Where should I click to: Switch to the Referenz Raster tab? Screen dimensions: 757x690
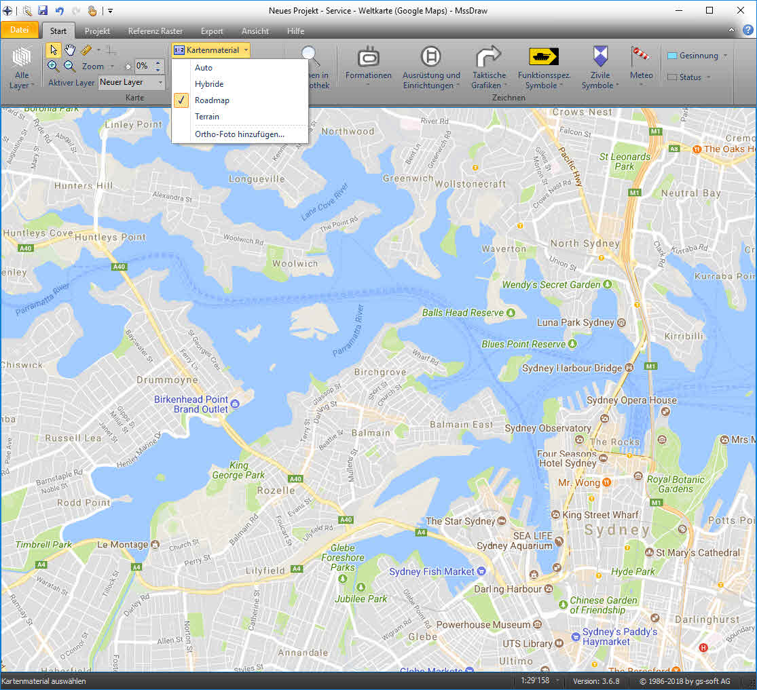coord(155,31)
